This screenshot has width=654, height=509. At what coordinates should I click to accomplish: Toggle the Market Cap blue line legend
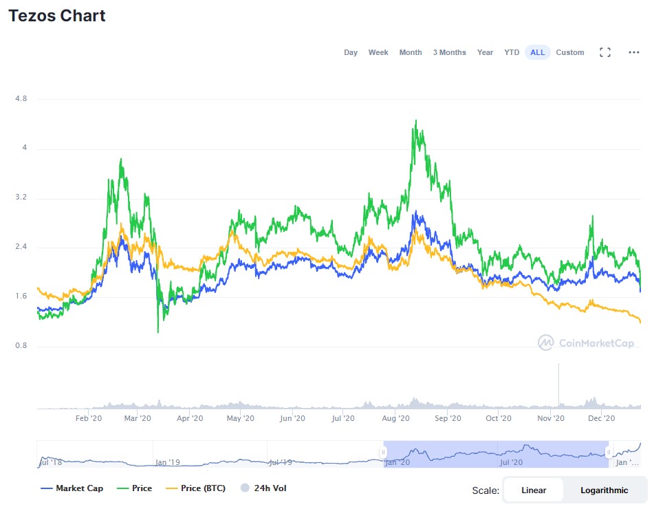pyautogui.click(x=72, y=488)
